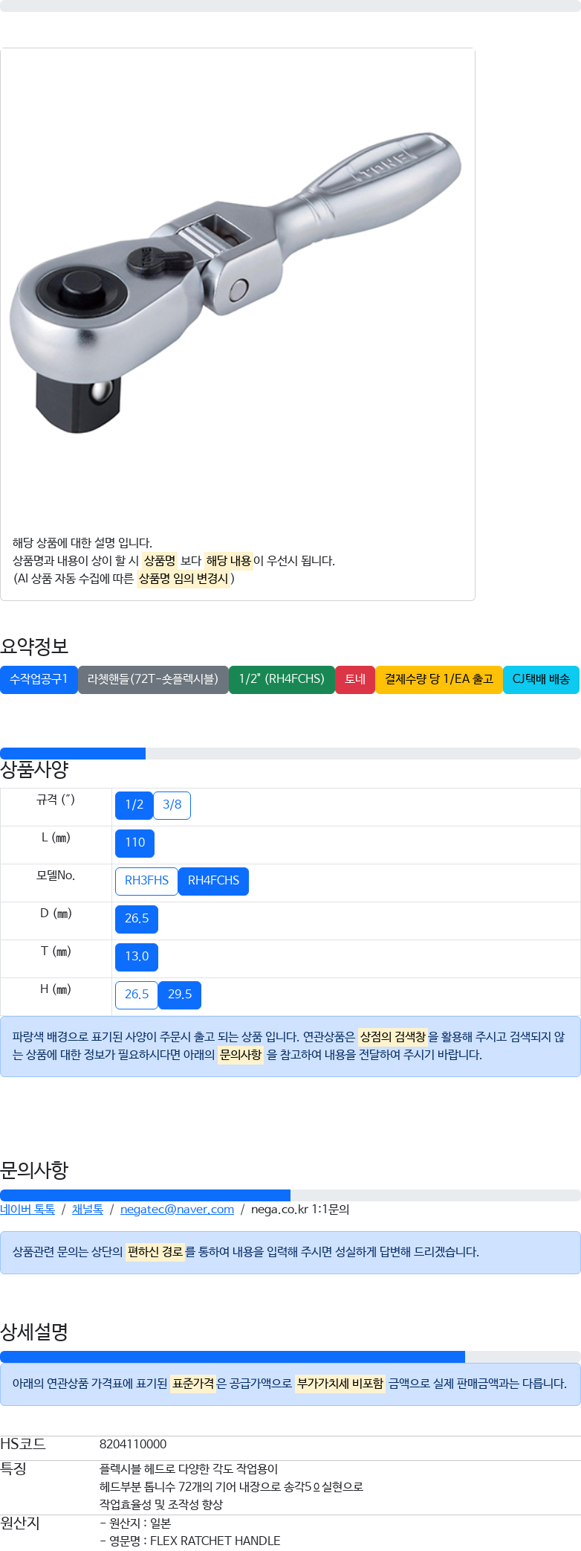Select model RH3FHS
The width and height of the screenshot is (581, 1551).
[147, 881]
